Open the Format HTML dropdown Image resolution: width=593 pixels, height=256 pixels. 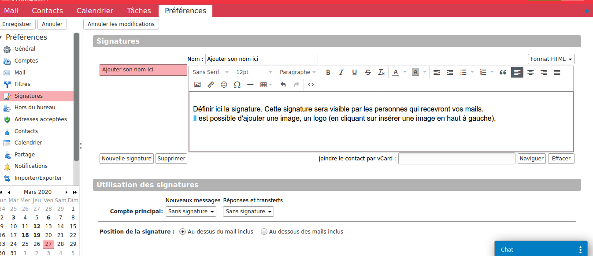(x=551, y=59)
